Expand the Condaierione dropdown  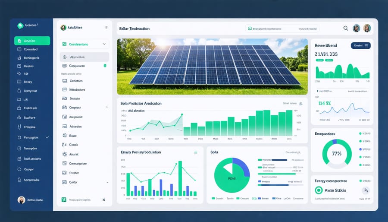click(104, 44)
